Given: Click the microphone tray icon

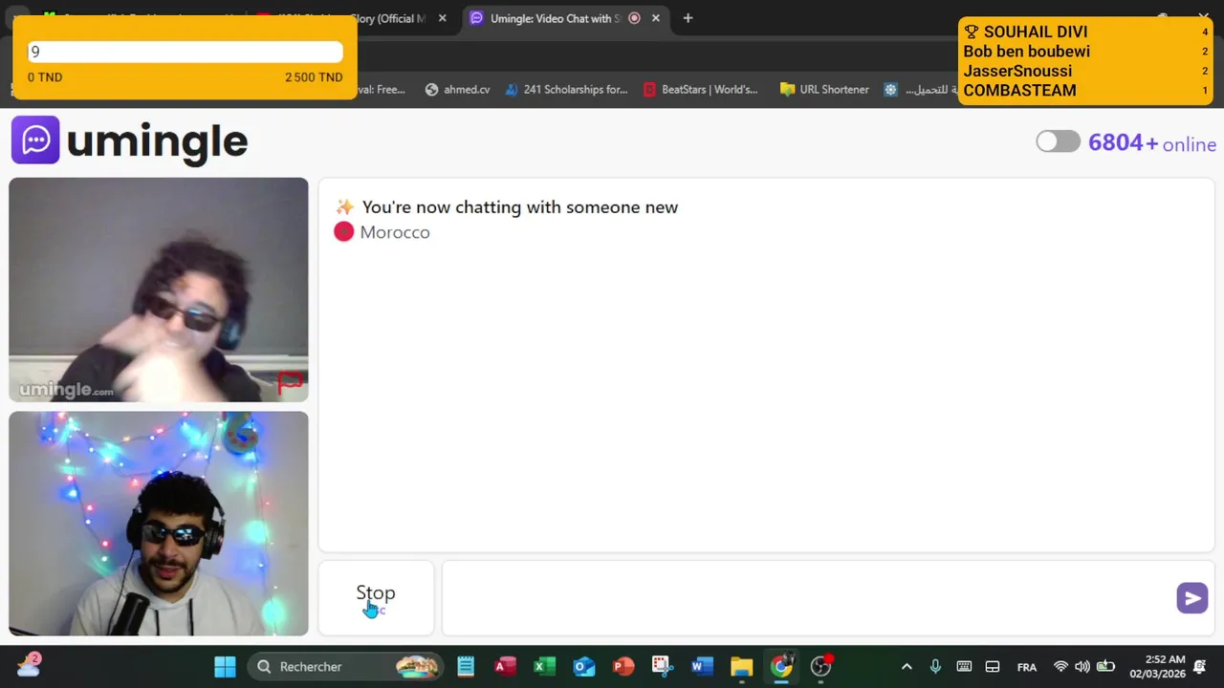Looking at the screenshot, I should tap(935, 667).
